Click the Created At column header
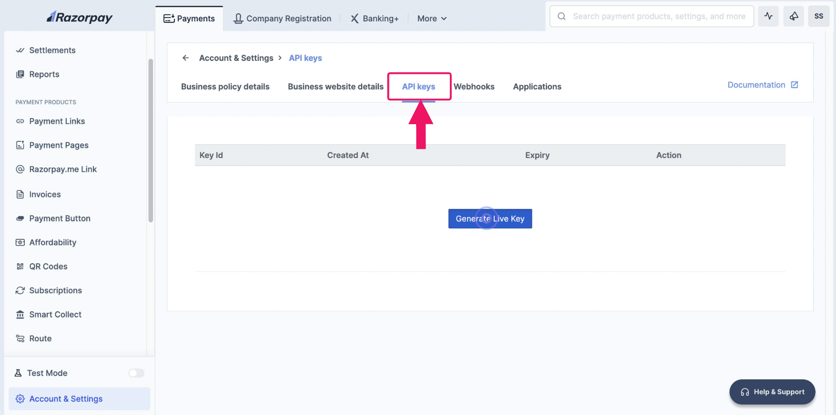 348,155
